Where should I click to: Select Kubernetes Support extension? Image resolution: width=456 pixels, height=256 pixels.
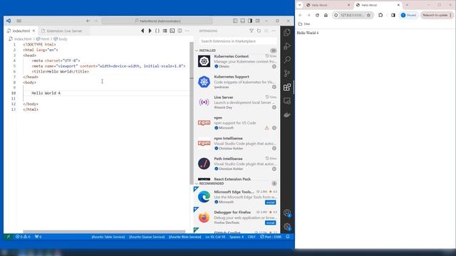(237, 82)
